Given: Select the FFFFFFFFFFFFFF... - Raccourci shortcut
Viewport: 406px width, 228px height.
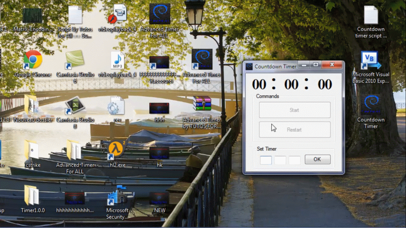Looking at the screenshot, I should click(x=159, y=62).
